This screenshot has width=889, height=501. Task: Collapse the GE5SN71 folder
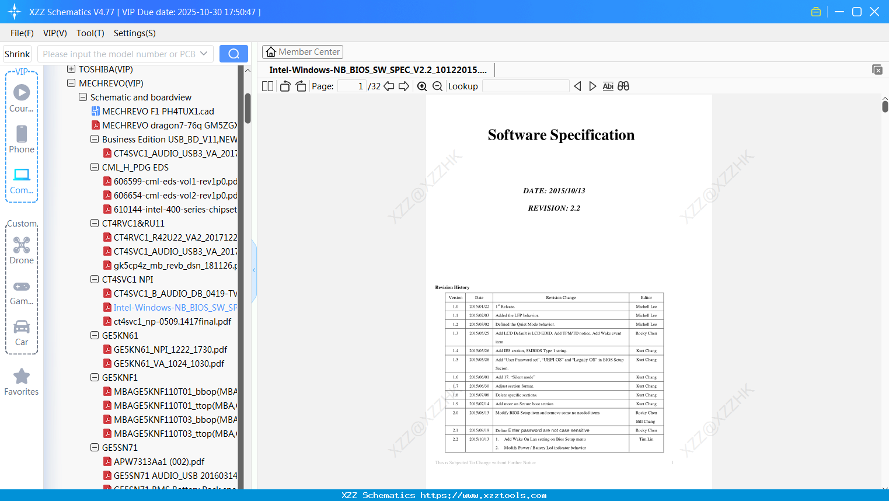pyautogui.click(x=95, y=448)
